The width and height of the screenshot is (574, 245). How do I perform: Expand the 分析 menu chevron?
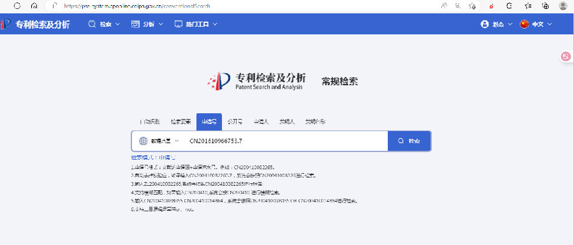(x=161, y=24)
